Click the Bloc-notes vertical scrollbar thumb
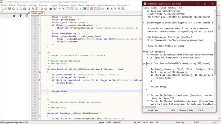221x124 pixels. (215, 58)
